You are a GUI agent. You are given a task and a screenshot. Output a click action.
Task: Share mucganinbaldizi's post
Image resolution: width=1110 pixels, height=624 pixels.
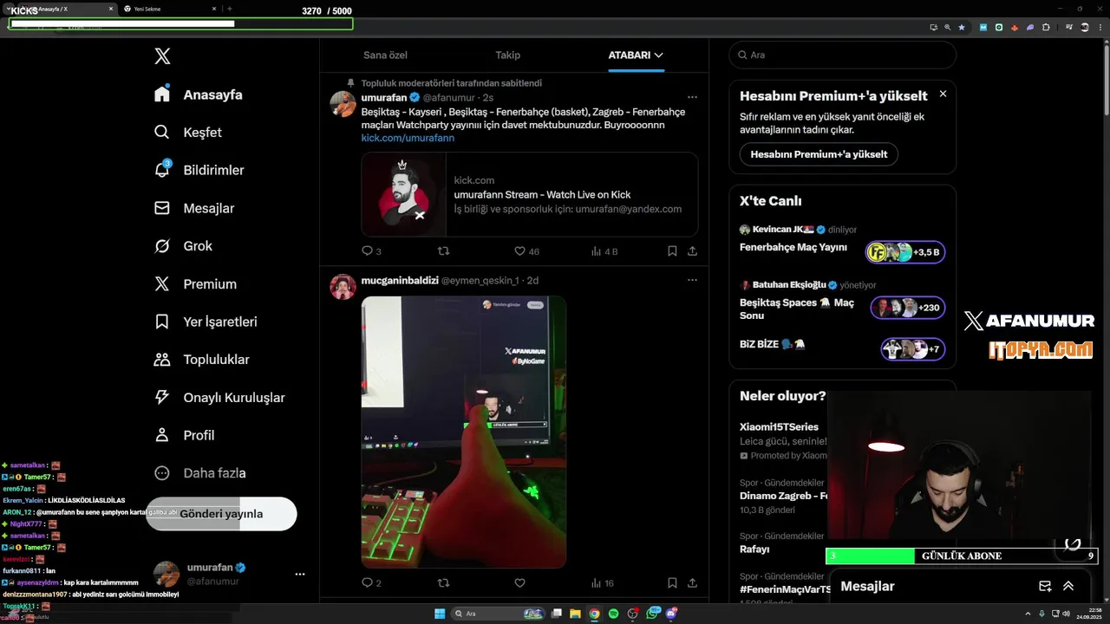pos(692,583)
